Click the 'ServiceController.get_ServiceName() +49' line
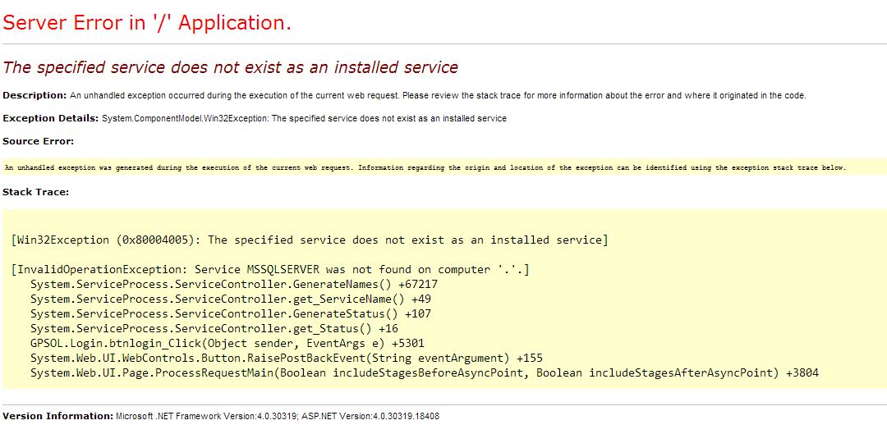Viewport: 887px width, 434px height. (x=231, y=299)
